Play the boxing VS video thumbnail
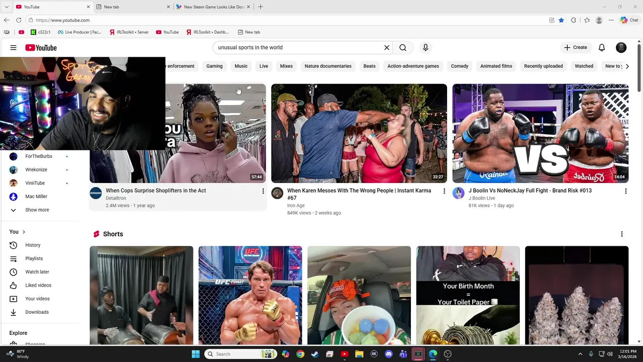Screen dimensions: 643x362 tap(541, 133)
